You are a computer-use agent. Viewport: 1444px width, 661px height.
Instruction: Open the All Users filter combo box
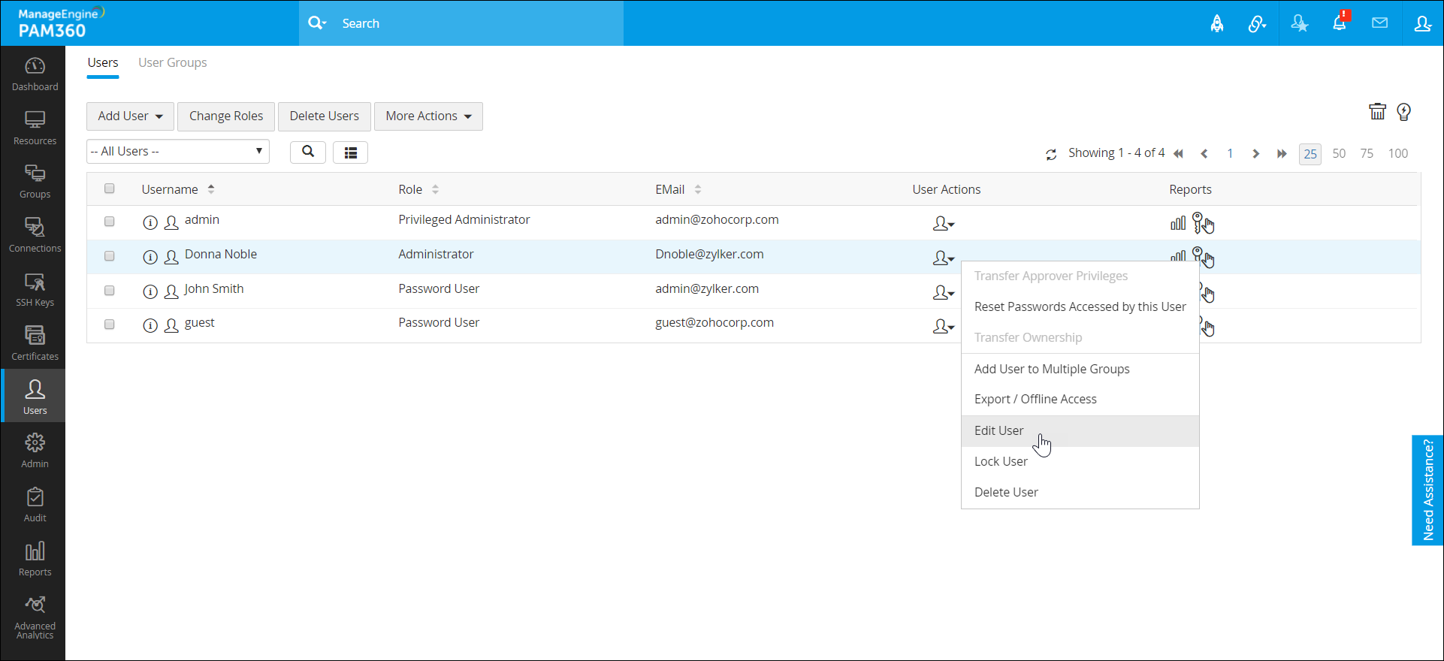click(177, 152)
